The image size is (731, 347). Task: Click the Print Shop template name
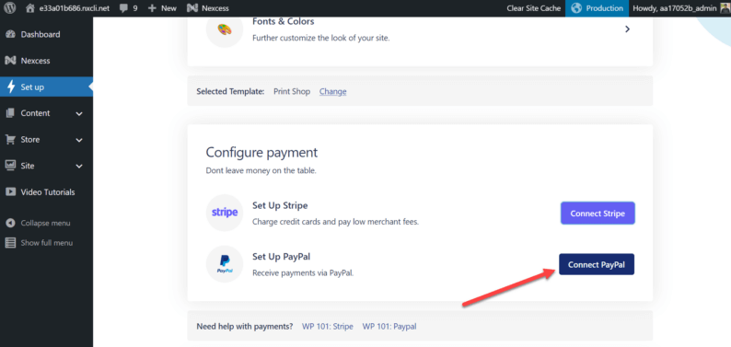292,91
